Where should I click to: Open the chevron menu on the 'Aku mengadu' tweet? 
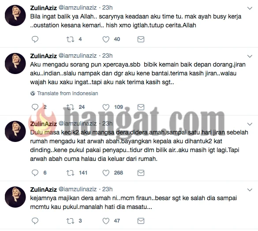[250, 56]
